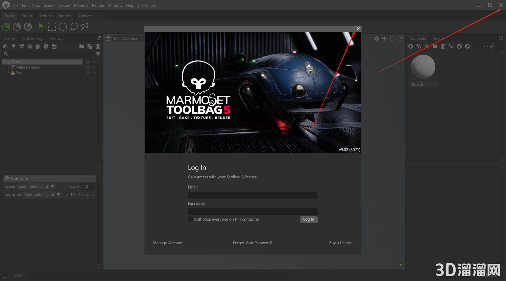506x281 pixels.
Task: Pick the lasso selection tool
Action: point(74,27)
